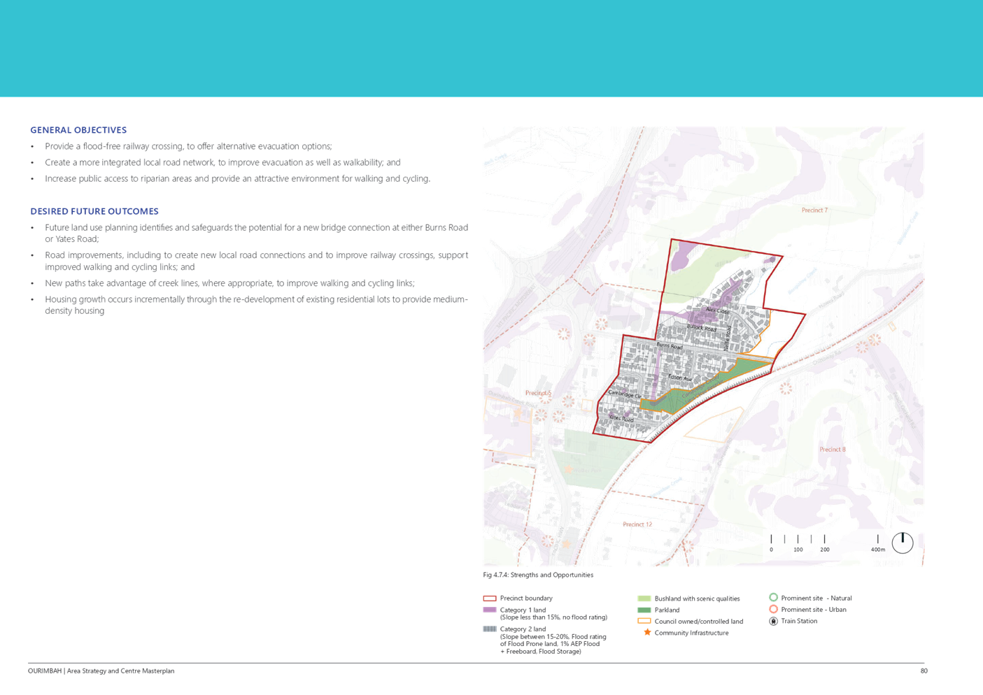Screen dimensions: 983x695
Task: Click the Train Station legend icon
Action: coord(774,621)
